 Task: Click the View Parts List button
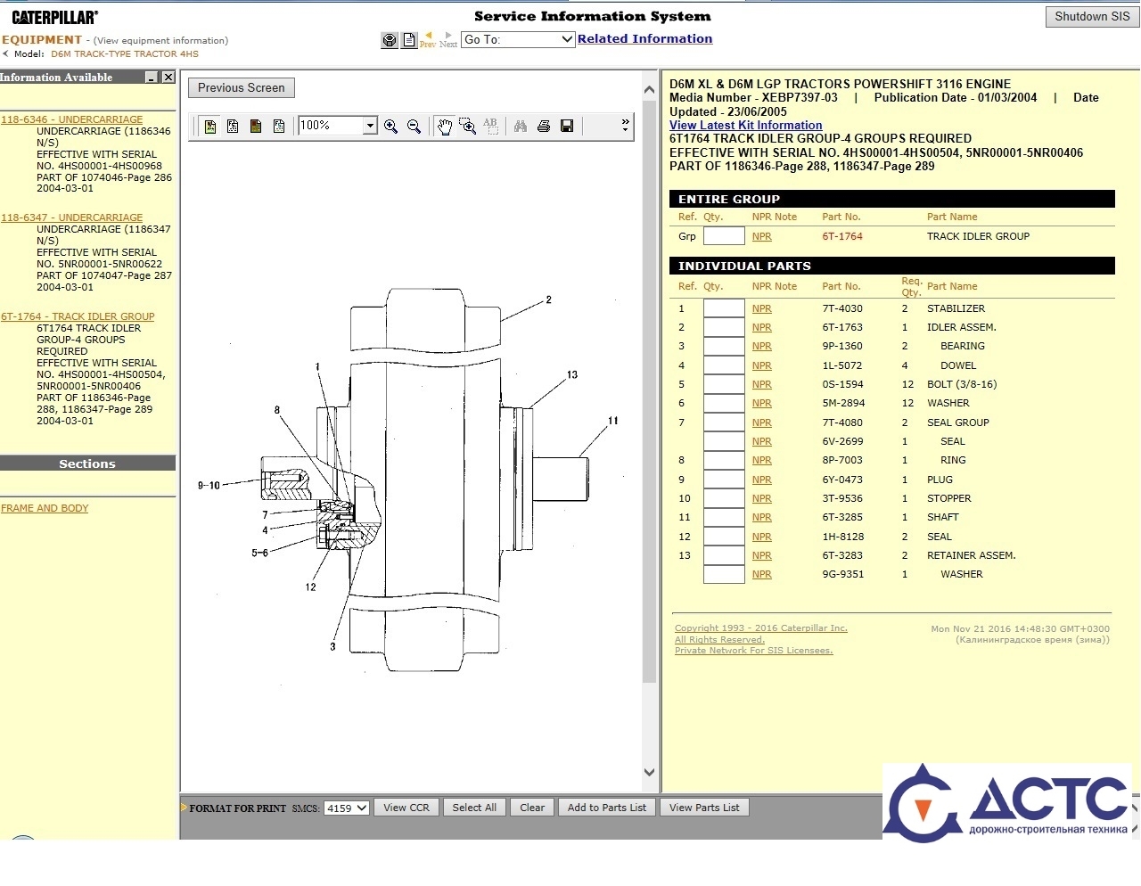[704, 808]
